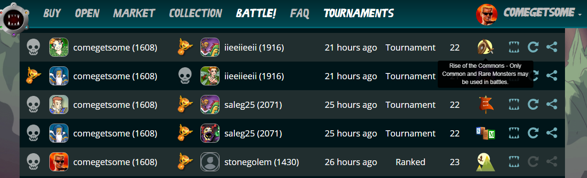Click the user profile avatar in header

[487, 14]
